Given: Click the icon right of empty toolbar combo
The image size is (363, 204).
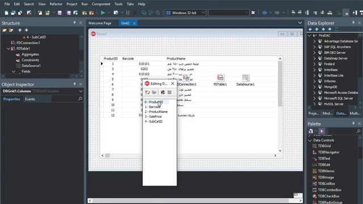Looking at the screenshot, I should coord(253,12).
